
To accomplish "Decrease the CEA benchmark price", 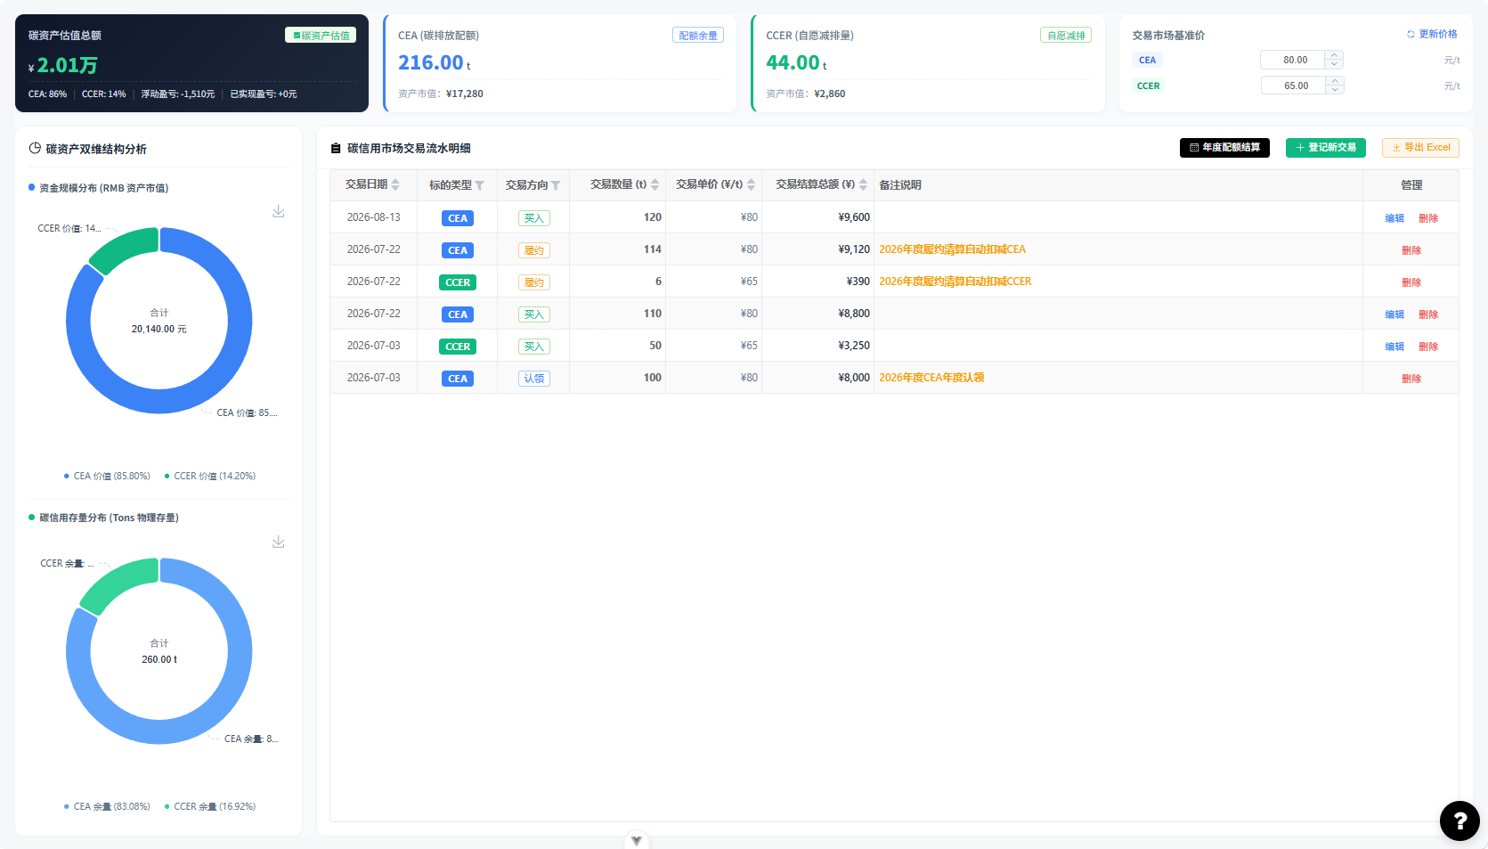I will point(1334,64).
